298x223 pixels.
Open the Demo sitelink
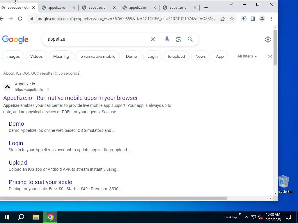tap(16, 124)
